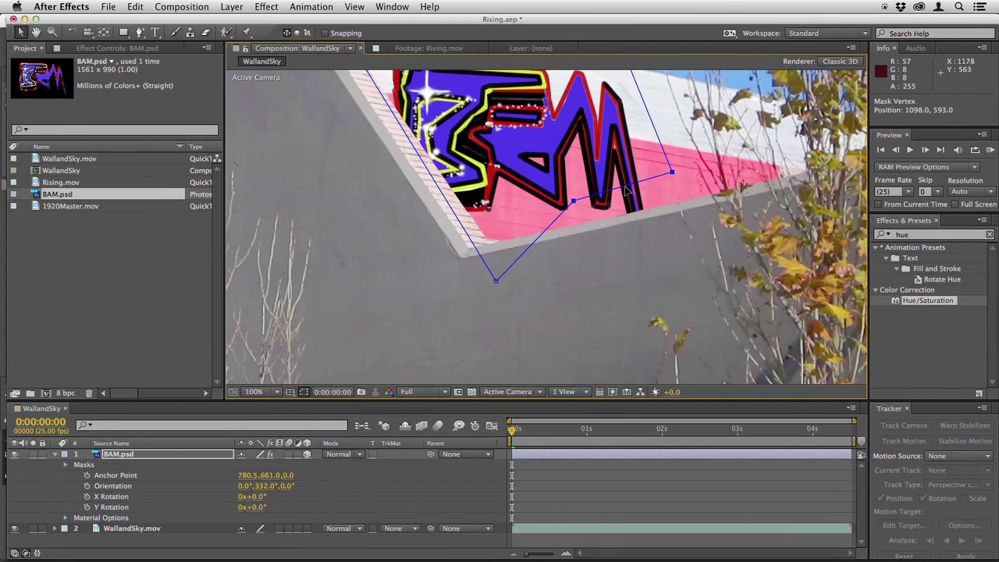Enable the Snapping checkbox

[325, 34]
